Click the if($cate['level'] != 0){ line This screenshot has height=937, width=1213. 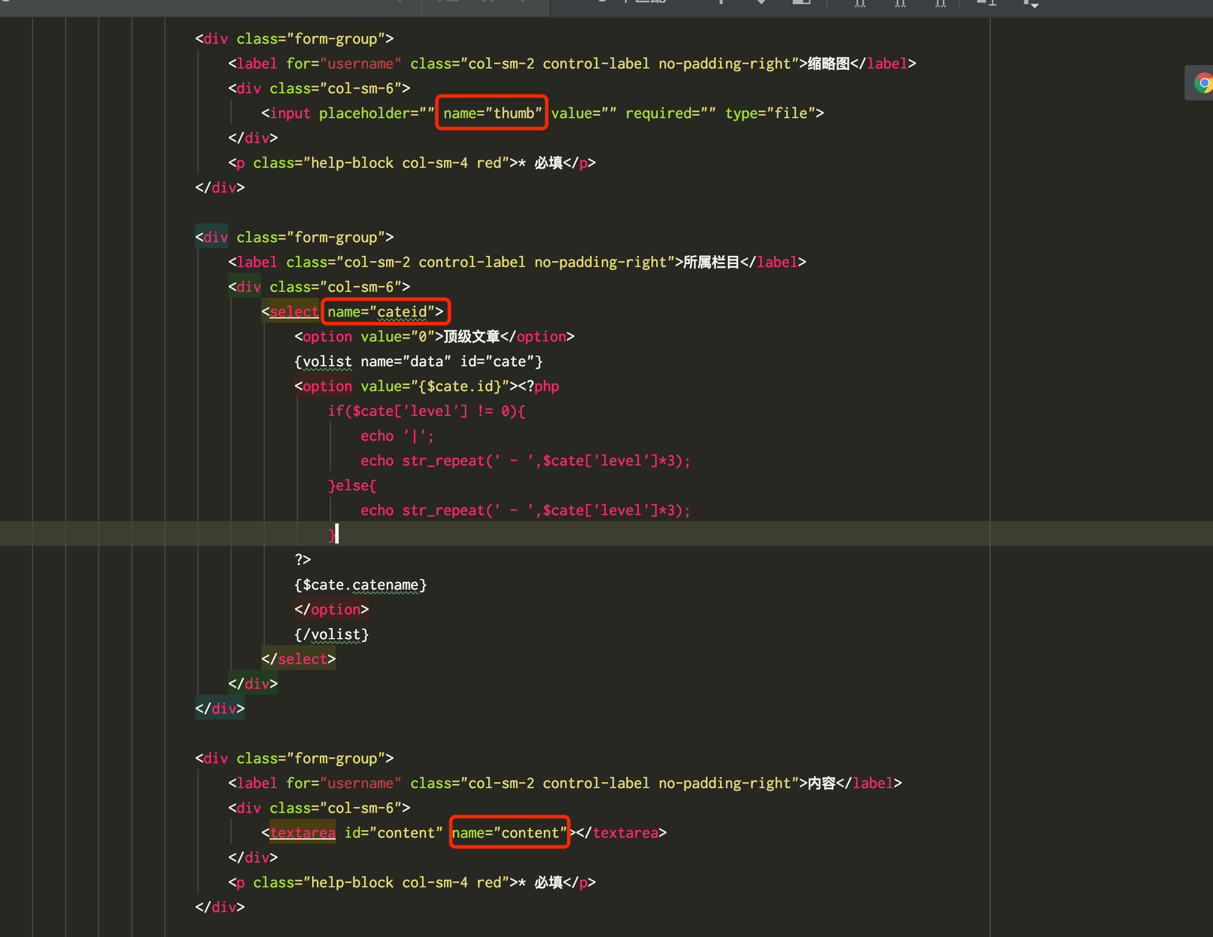pyautogui.click(x=426, y=411)
